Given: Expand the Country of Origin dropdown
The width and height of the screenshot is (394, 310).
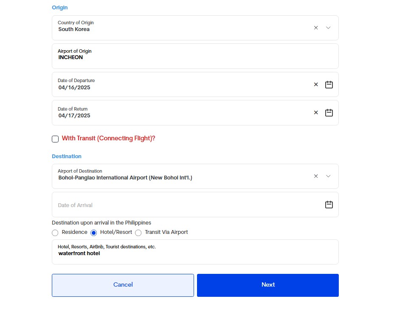Looking at the screenshot, I should (328, 28).
